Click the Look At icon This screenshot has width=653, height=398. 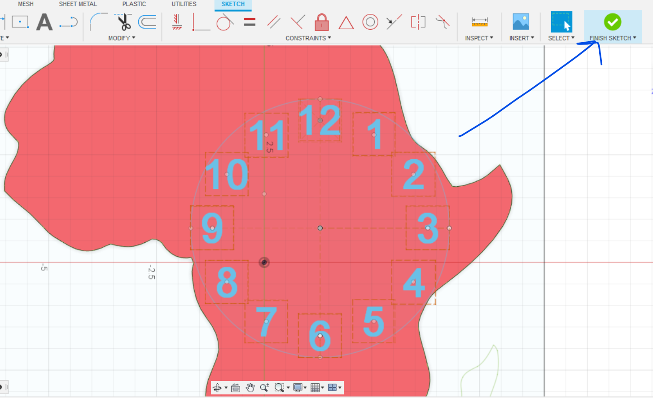coord(236,388)
